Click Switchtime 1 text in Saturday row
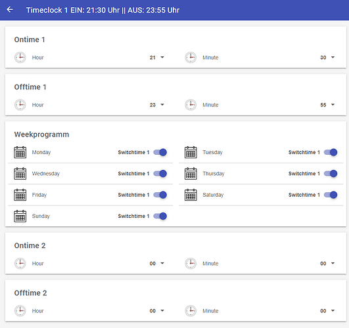The image size is (349, 328). (304, 195)
